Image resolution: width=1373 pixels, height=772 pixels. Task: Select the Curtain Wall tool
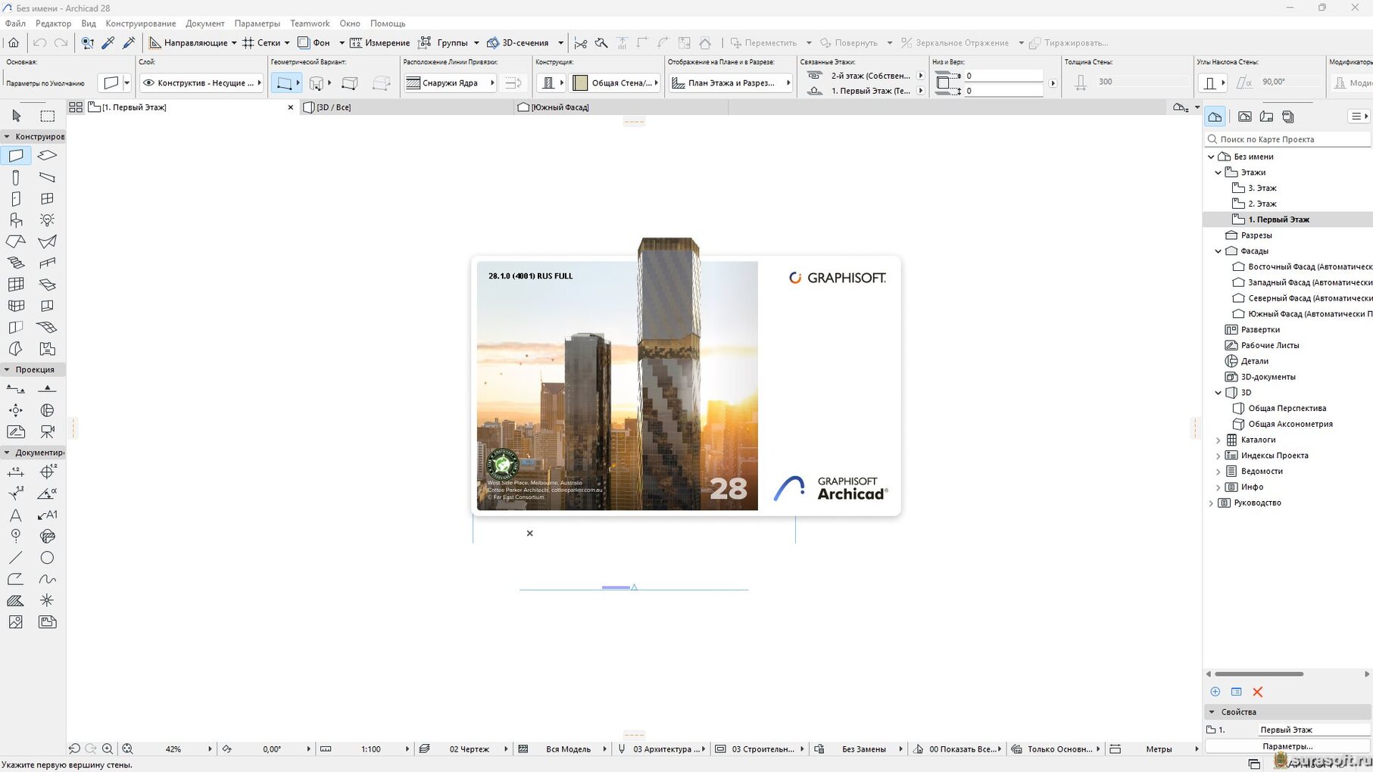[x=16, y=285]
